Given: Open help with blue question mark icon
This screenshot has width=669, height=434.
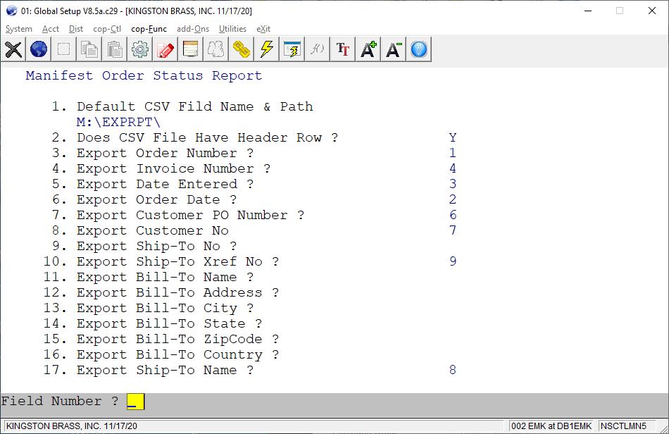Looking at the screenshot, I should [x=419, y=49].
